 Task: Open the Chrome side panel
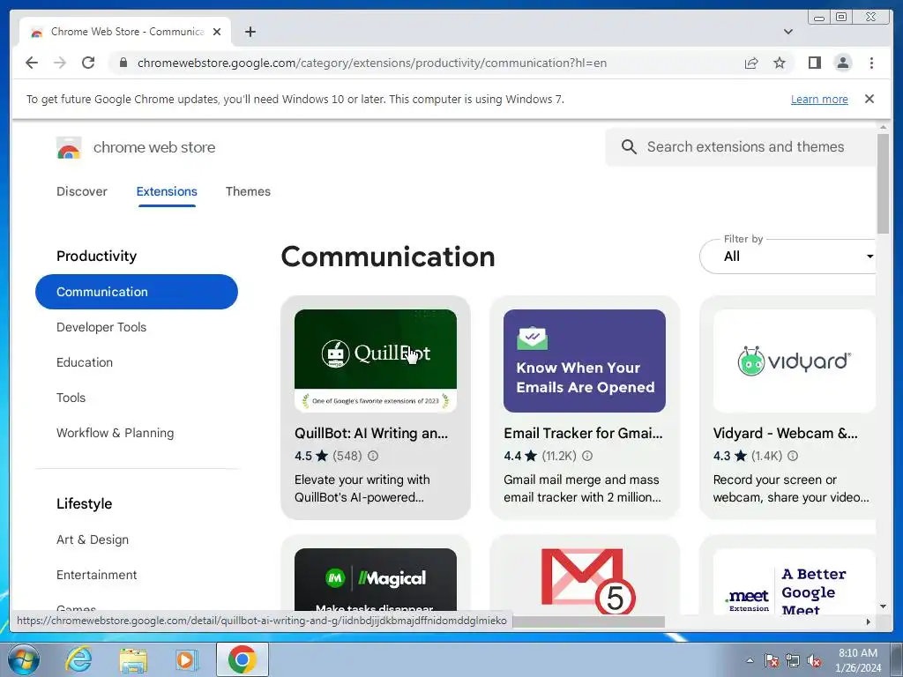tap(814, 63)
